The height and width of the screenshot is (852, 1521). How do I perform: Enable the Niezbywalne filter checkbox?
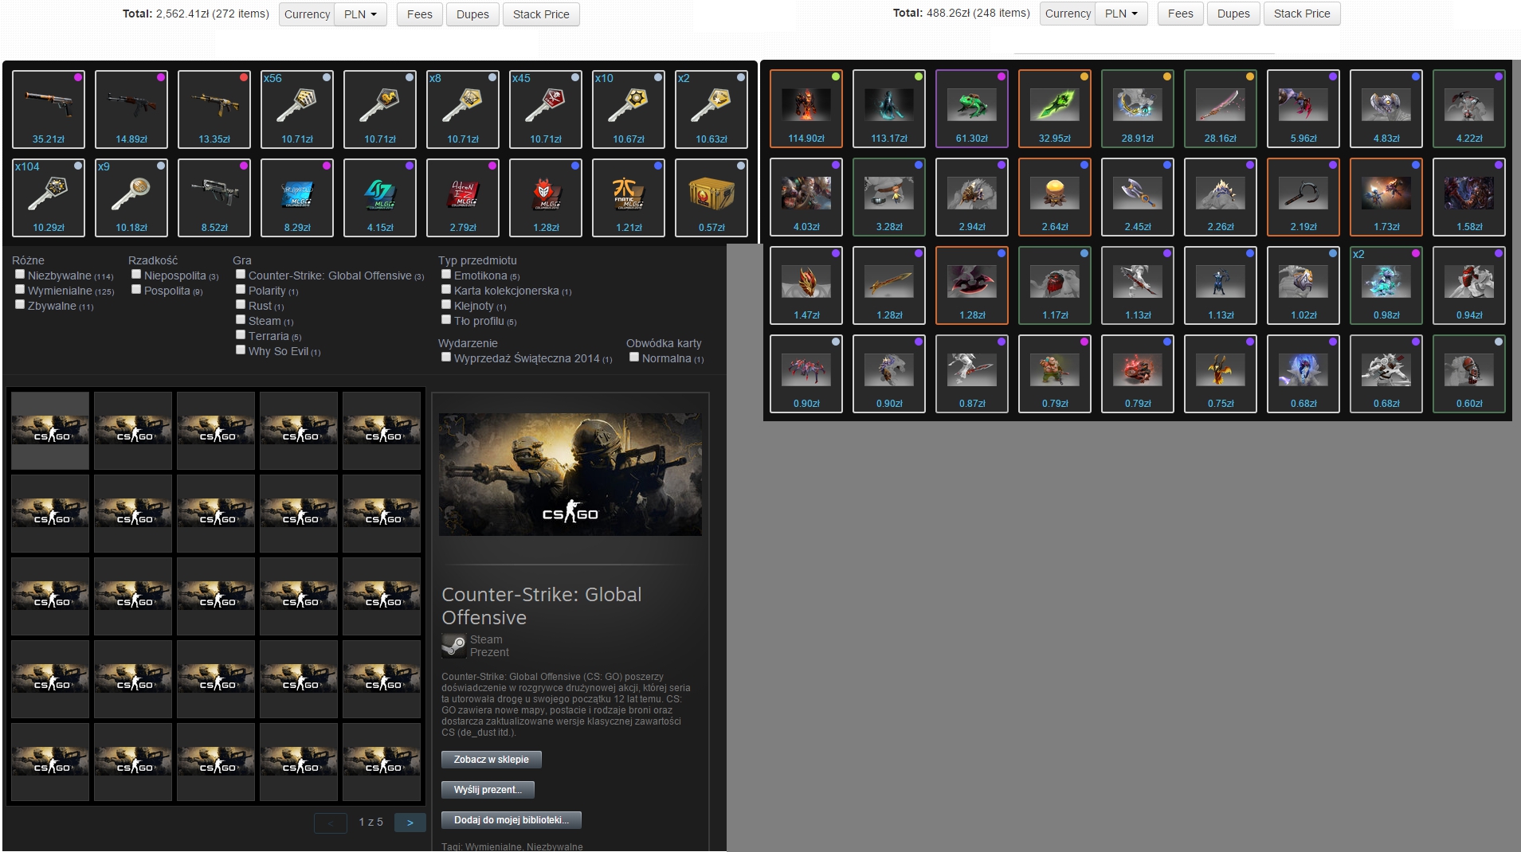pos(20,275)
